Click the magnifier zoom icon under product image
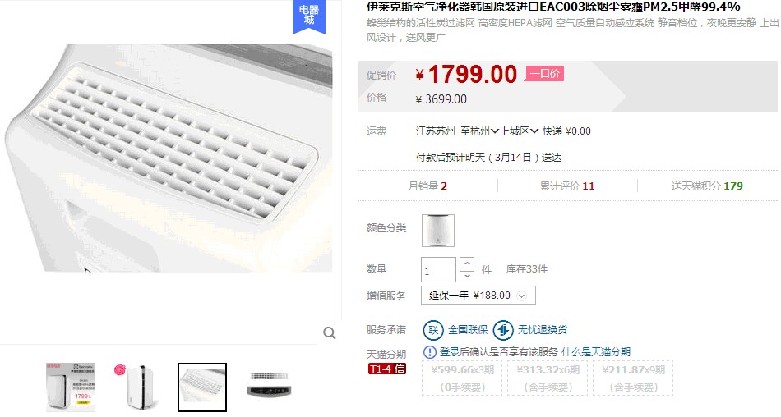781x417 pixels. [329, 333]
